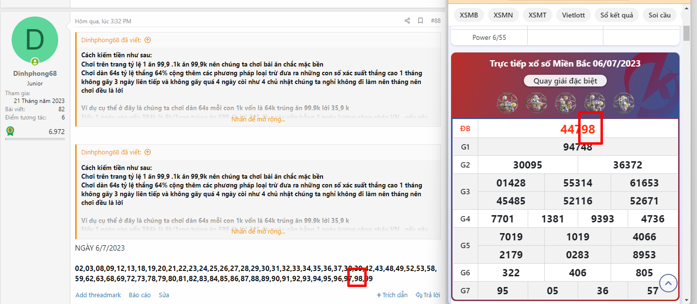Click the second 'Dinhphong68 đã viết:' quote header

[111, 152]
